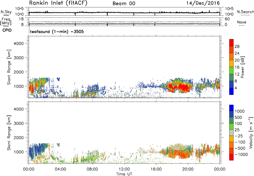
Task: Click the '08:00' time tick label
Action: point(92,169)
